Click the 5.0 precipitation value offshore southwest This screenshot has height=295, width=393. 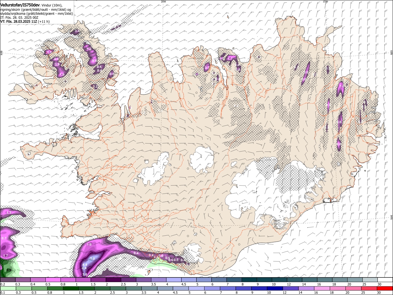[x=92, y=259]
